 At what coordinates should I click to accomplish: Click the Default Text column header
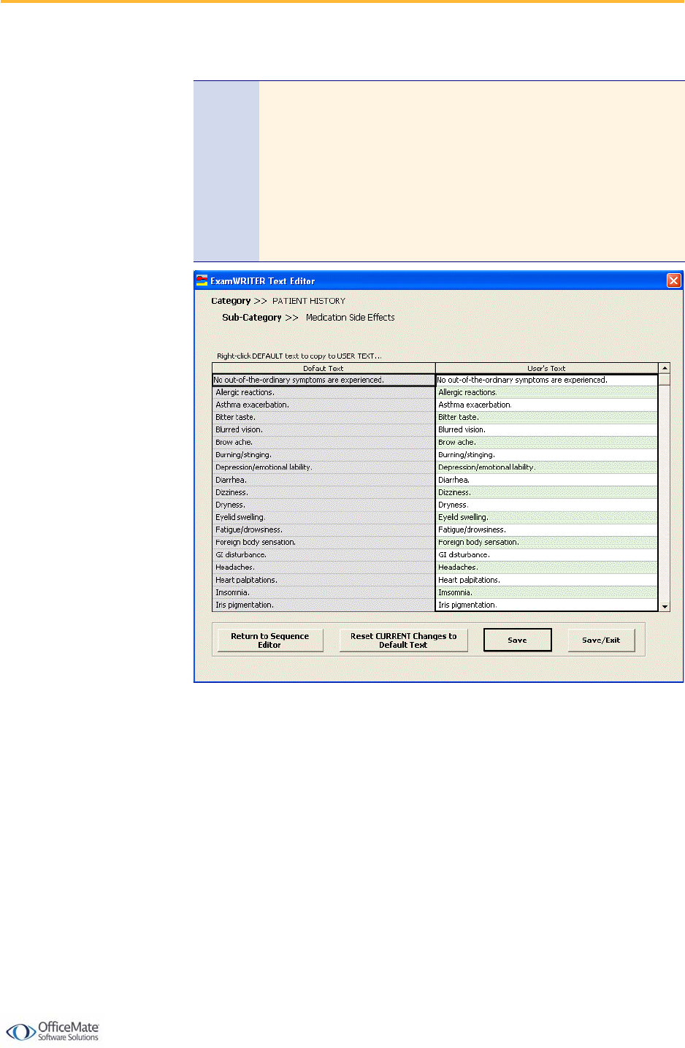324,369
